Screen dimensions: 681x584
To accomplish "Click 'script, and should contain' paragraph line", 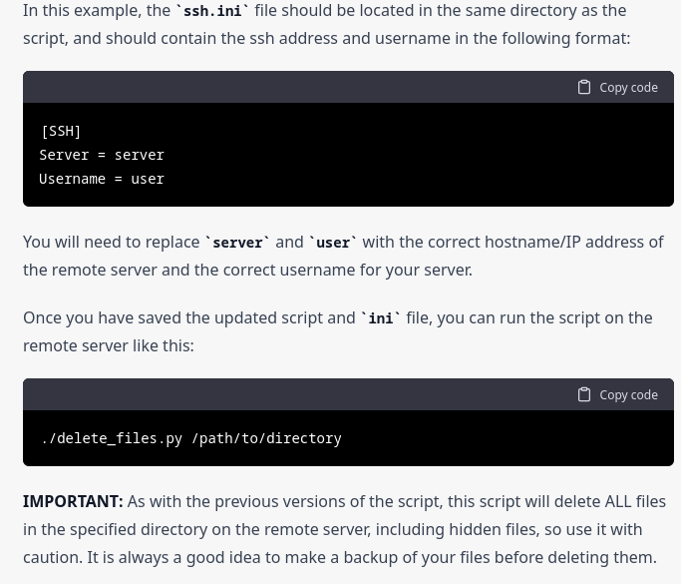I will 327,39.
